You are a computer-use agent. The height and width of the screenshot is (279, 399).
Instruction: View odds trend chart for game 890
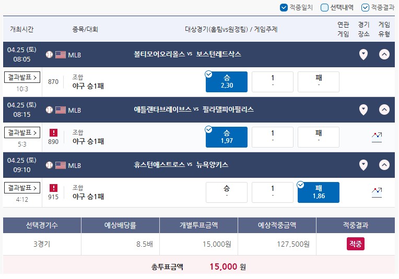pyautogui.click(x=377, y=137)
